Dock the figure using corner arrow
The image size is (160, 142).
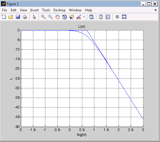coord(155,10)
